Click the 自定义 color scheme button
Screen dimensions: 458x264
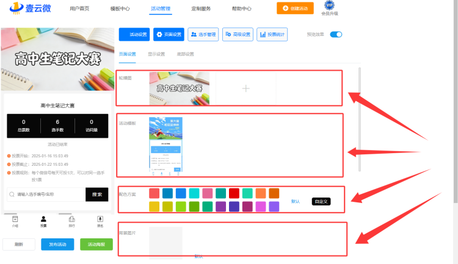[321, 202]
